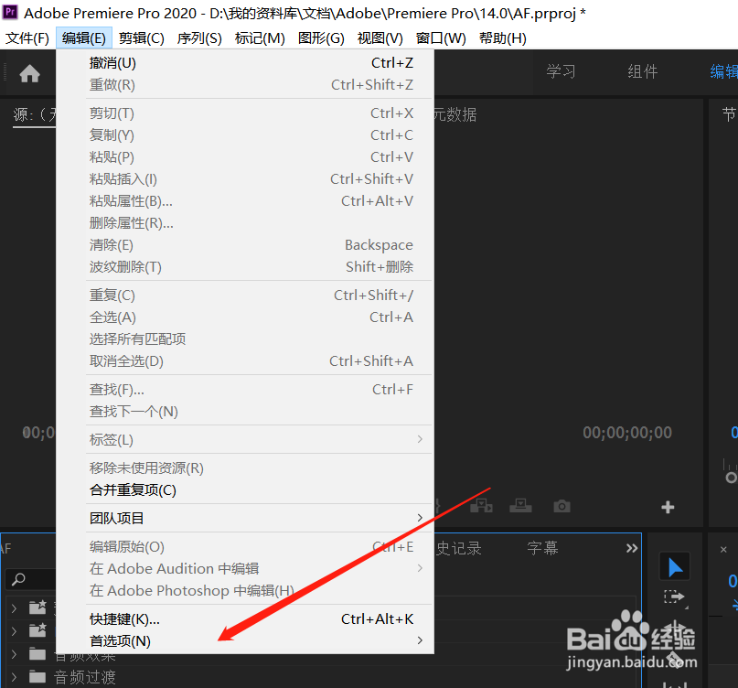Open the 窗口(W) menu

(x=441, y=38)
